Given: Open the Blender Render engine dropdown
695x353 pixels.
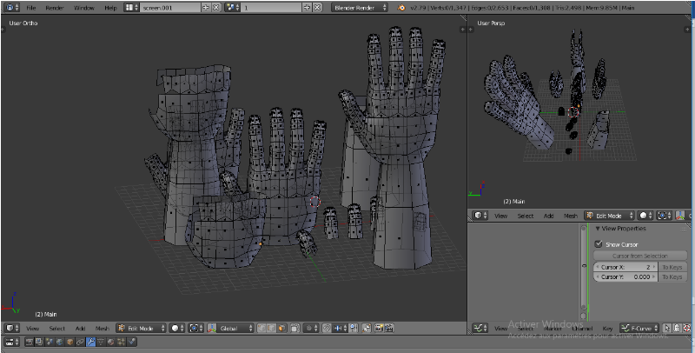Looking at the screenshot, I should click(359, 7).
